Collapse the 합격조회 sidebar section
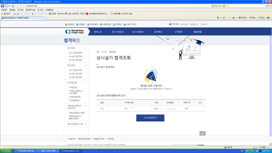Screen dimensions: 272x153 click(x=86, y=48)
